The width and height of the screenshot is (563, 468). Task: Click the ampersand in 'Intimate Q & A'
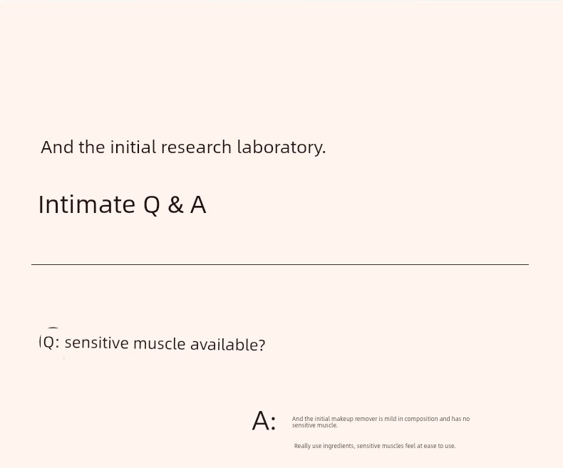tap(175, 205)
